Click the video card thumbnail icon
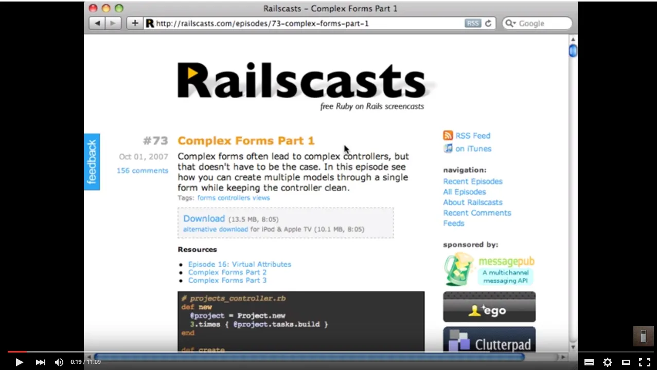The width and height of the screenshot is (657, 370). [643, 336]
